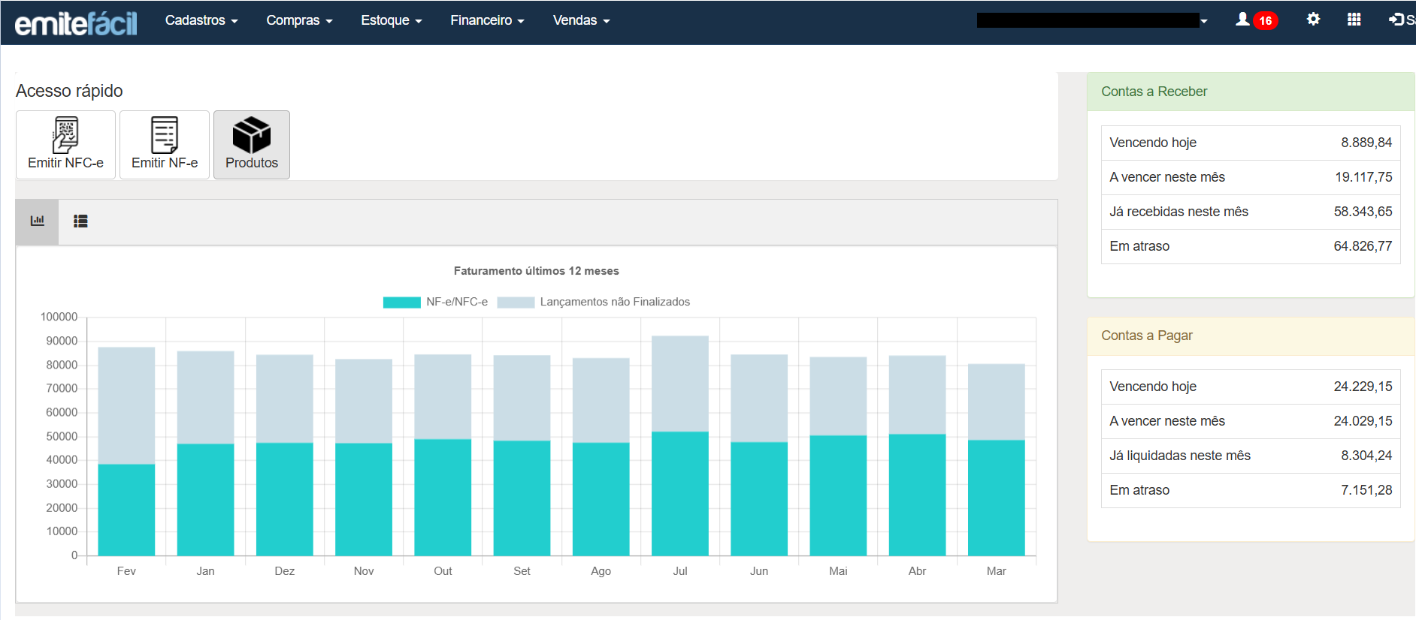
Task: Toggle Lançamentos não Finalizados legend series
Action: (x=614, y=302)
